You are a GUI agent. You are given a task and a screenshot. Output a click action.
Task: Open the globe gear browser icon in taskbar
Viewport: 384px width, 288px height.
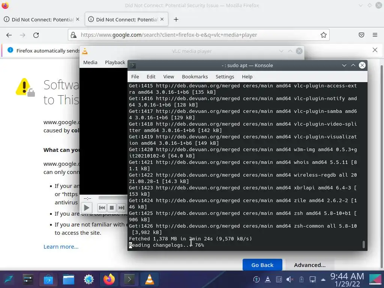(x=88, y=279)
